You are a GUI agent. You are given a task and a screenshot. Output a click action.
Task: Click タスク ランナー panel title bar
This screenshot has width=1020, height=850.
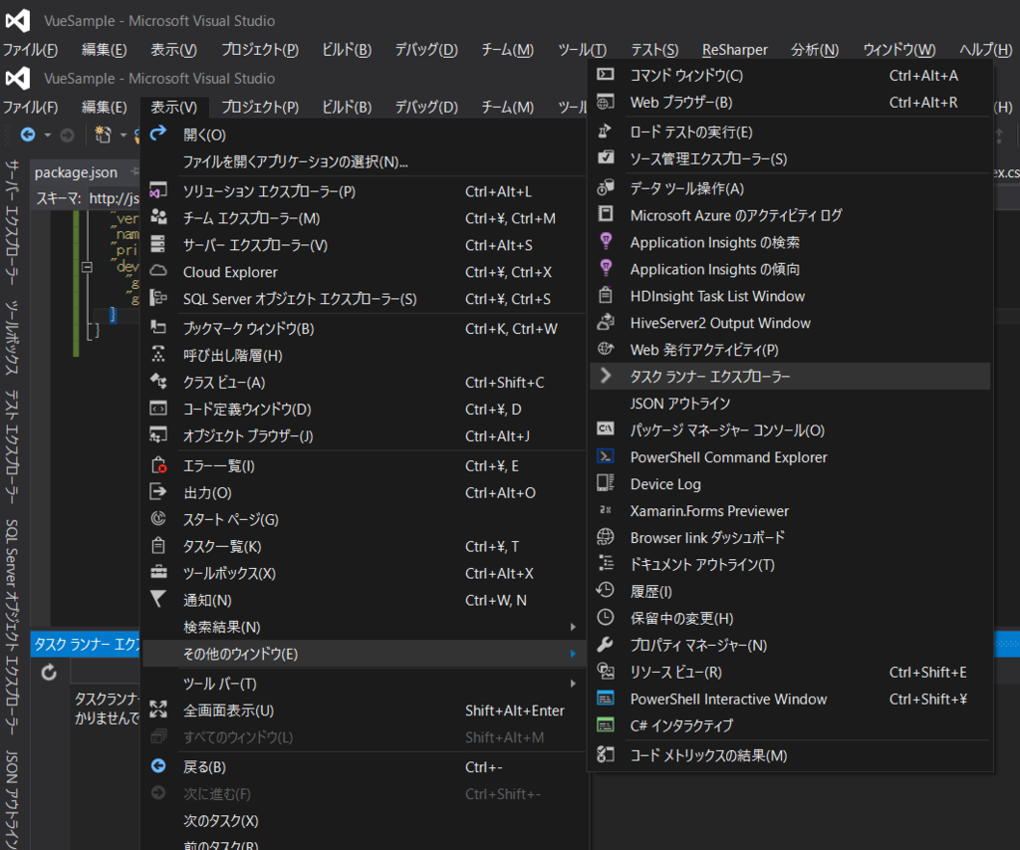(x=86, y=645)
